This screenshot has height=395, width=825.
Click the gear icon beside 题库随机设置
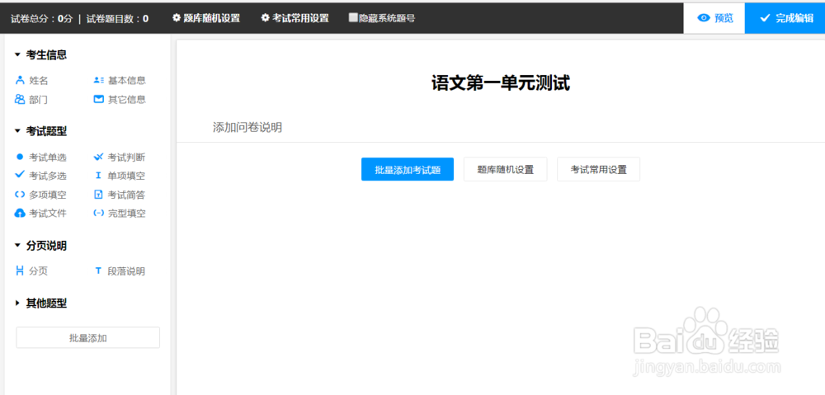[177, 18]
